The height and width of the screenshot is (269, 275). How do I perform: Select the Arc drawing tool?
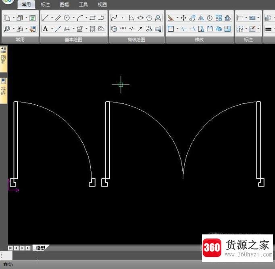click(x=80, y=18)
